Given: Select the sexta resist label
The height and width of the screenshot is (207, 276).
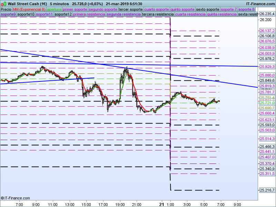Looking at the screenshot, I should [248, 14].
